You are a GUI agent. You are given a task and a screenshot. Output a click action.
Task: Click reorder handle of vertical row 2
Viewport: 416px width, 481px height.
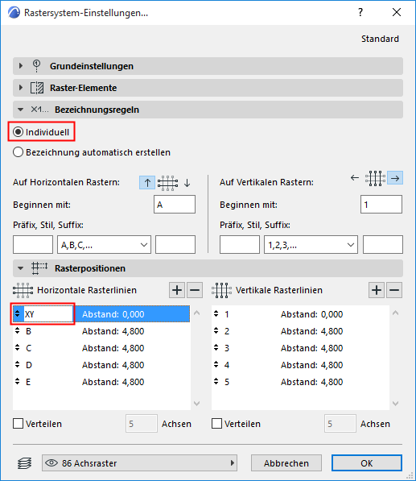216,330
